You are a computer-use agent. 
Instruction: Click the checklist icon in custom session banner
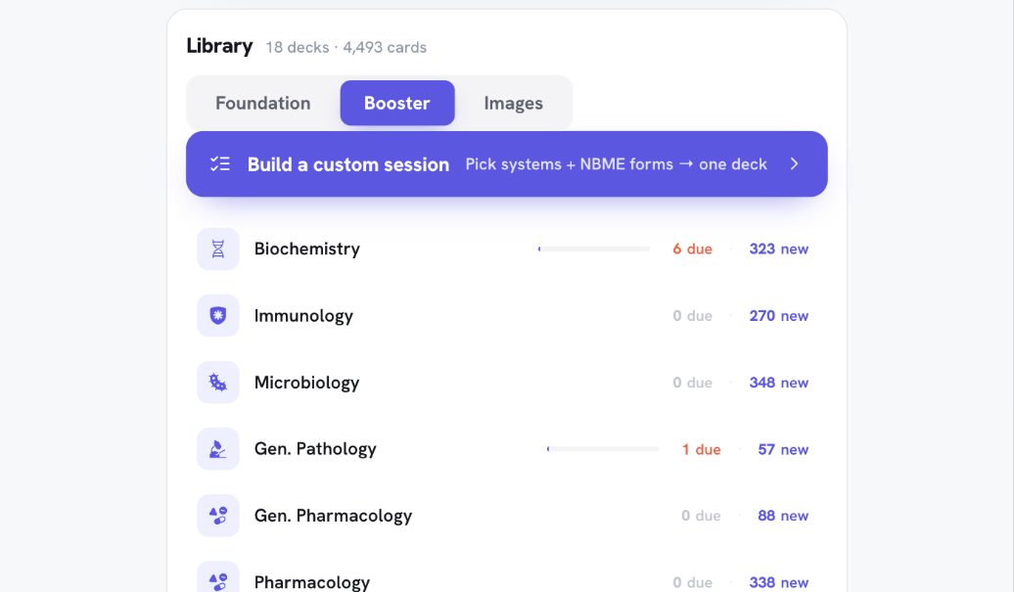click(220, 164)
